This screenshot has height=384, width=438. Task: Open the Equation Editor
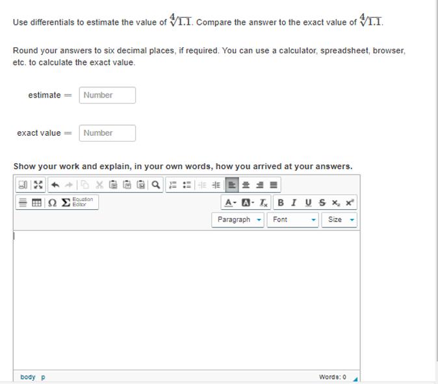pos(77,202)
